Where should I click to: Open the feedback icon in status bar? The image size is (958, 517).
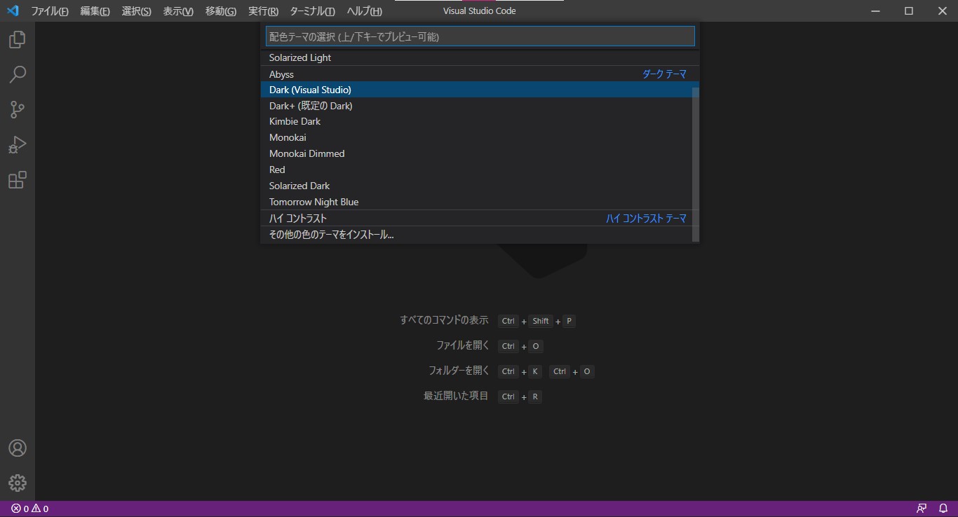pos(922,509)
